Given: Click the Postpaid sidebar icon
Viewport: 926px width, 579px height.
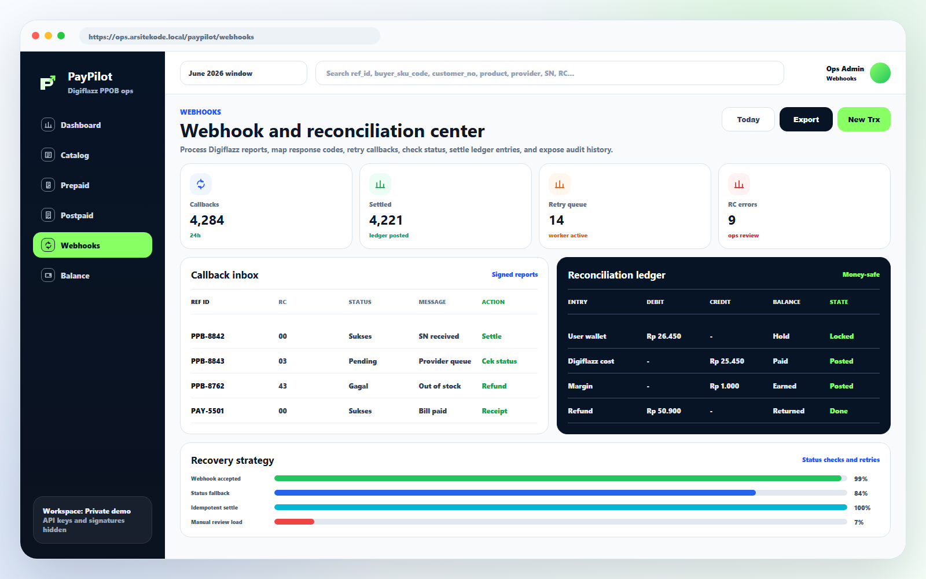Looking at the screenshot, I should (48, 215).
